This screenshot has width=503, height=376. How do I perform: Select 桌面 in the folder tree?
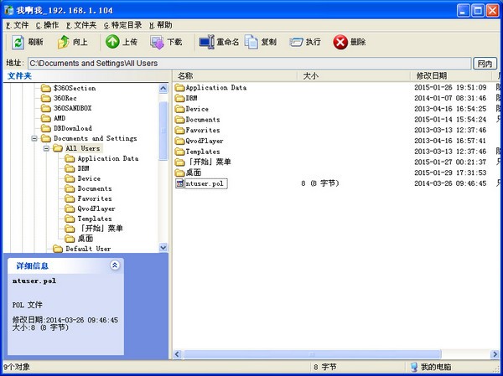[79, 239]
